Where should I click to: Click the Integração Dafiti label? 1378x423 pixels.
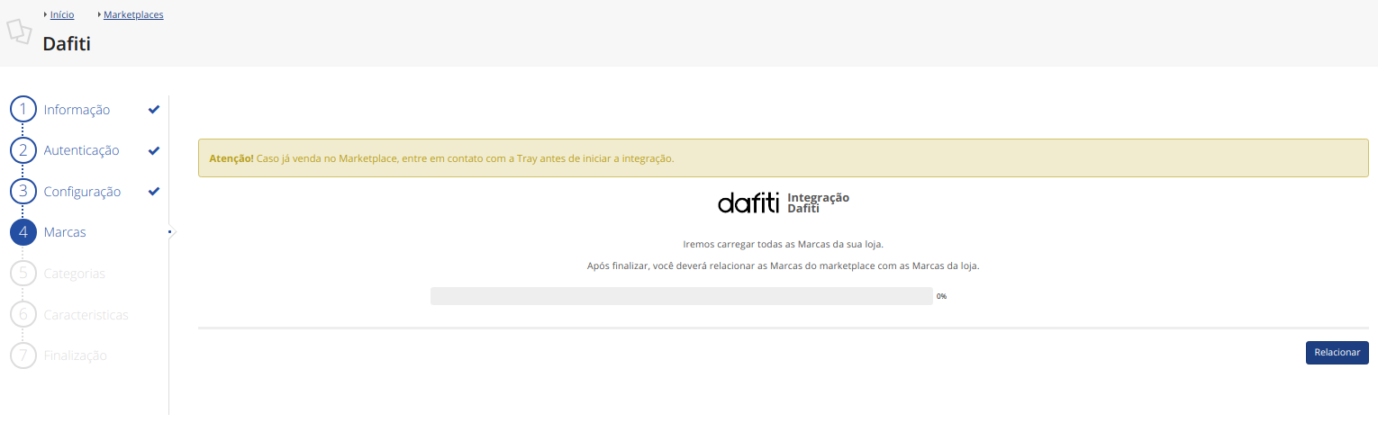818,202
